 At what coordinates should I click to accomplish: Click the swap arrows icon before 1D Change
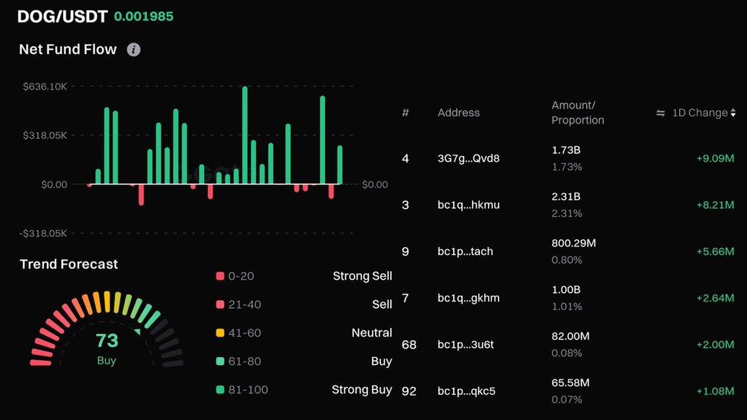click(660, 113)
